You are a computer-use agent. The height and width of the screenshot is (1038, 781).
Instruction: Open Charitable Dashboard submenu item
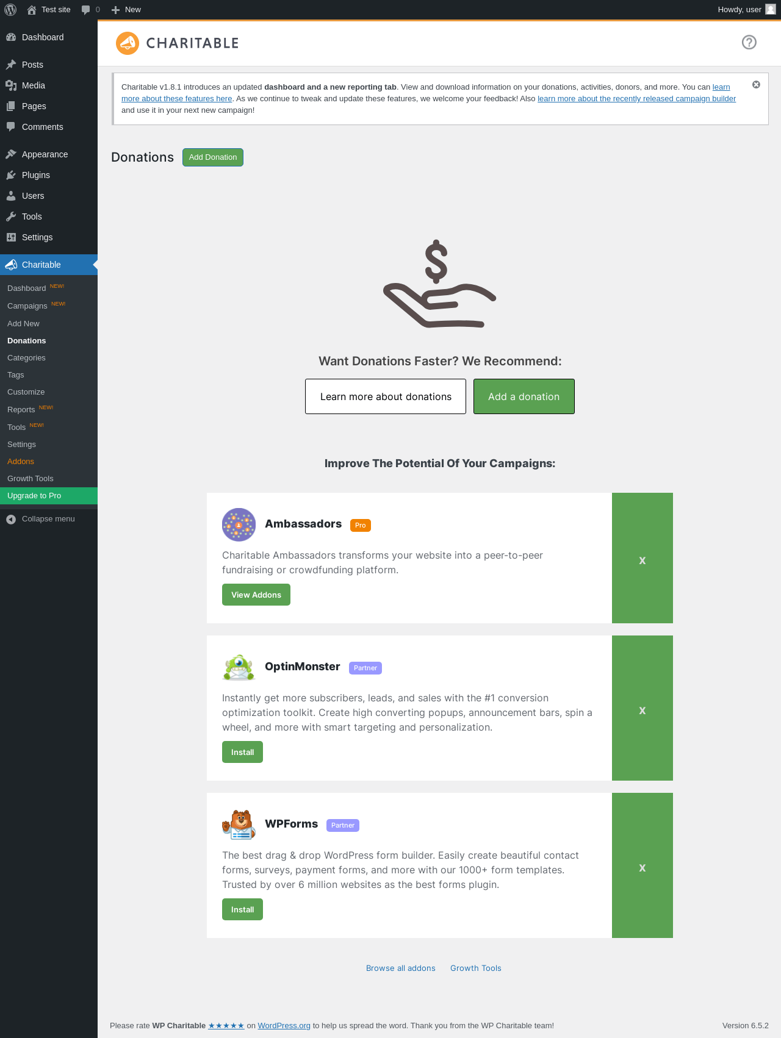[x=49, y=288]
